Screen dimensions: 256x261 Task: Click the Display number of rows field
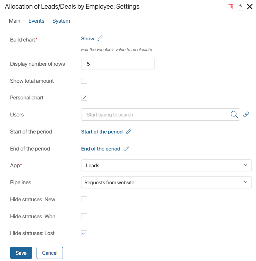pyautogui.click(x=118, y=64)
